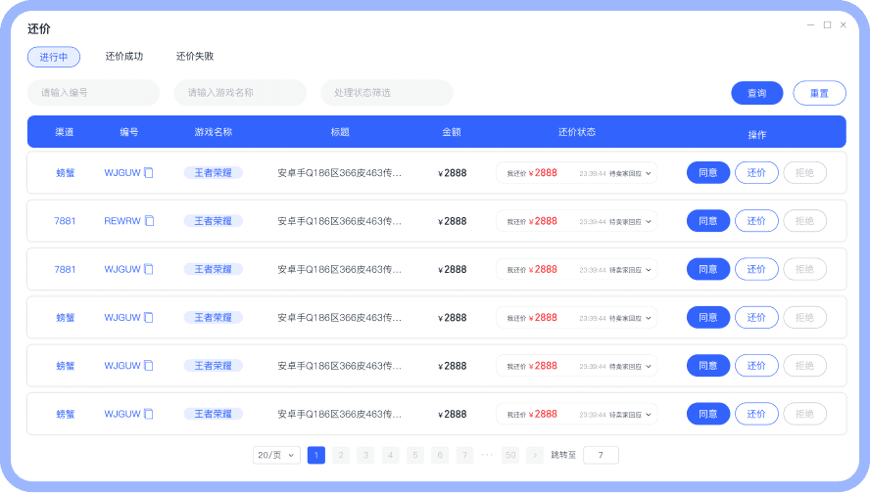The image size is (870, 493).
Task: Click the 金额 column header
Action: pos(452,132)
